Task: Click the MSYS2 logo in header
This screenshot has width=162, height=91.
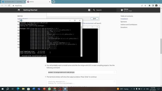Action: [19, 10]
